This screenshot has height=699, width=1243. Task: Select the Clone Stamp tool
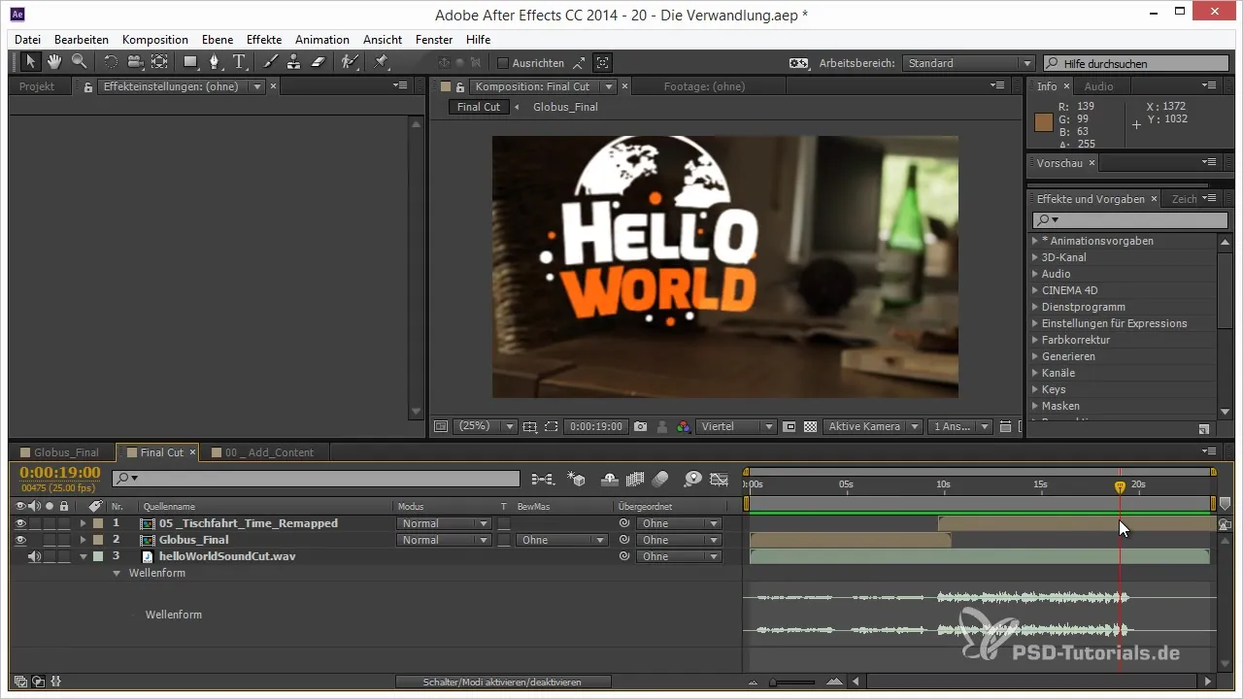coord(294,62)
